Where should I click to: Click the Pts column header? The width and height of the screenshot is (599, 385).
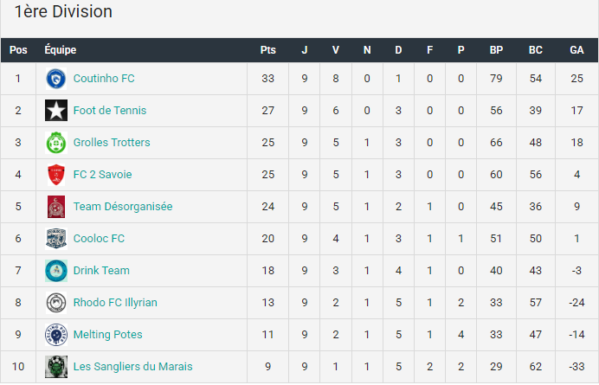268,50
